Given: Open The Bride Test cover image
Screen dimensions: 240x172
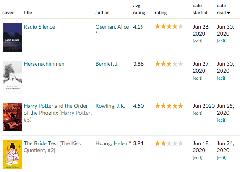Looking at the screenshot, I should point(12,154).
